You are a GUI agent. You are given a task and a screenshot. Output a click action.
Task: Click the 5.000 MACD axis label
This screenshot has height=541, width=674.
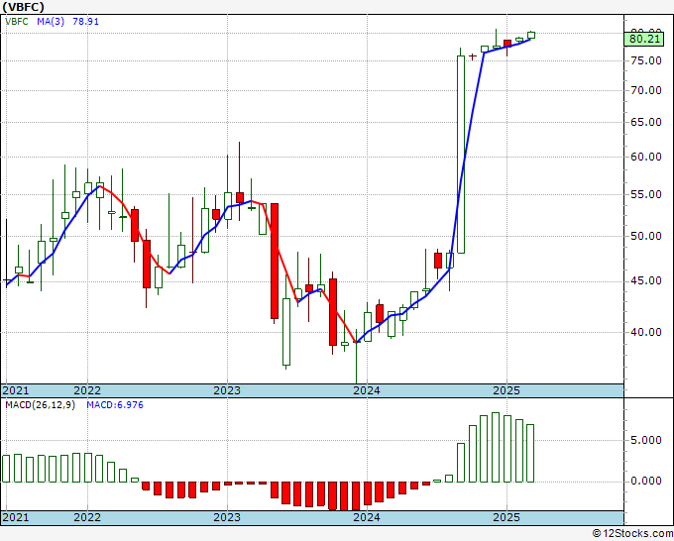point(646,441)
